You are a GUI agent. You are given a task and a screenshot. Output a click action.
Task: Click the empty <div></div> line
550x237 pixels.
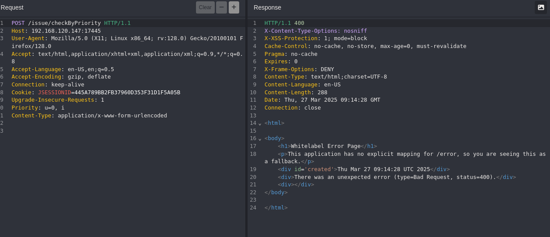296,185
